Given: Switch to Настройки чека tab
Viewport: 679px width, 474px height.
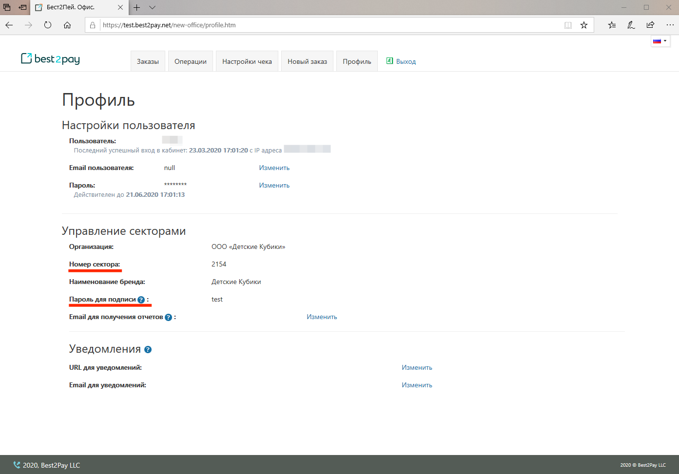Looking at the screenshot, I should 247,61.
